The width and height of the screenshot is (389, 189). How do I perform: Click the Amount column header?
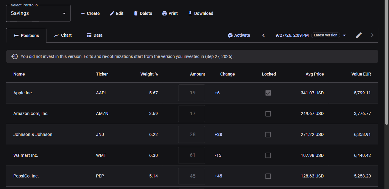tap(198, 74)
